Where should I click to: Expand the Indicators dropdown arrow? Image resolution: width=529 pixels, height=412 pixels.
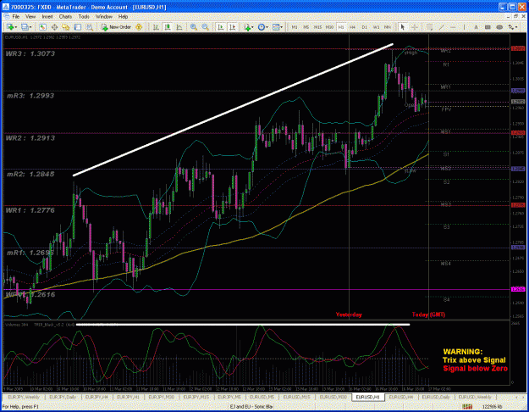[x=253, y=27]
